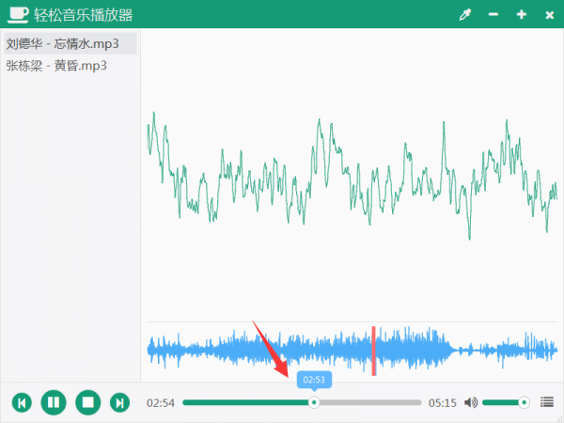Skip to the next track
This screenshot has height=423, width=564.
tap(119, 402)
